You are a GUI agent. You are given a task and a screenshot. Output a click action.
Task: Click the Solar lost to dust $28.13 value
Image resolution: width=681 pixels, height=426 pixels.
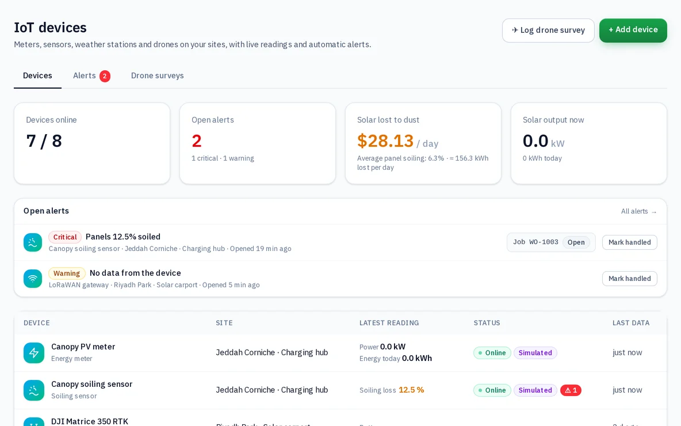pos(385,141)
